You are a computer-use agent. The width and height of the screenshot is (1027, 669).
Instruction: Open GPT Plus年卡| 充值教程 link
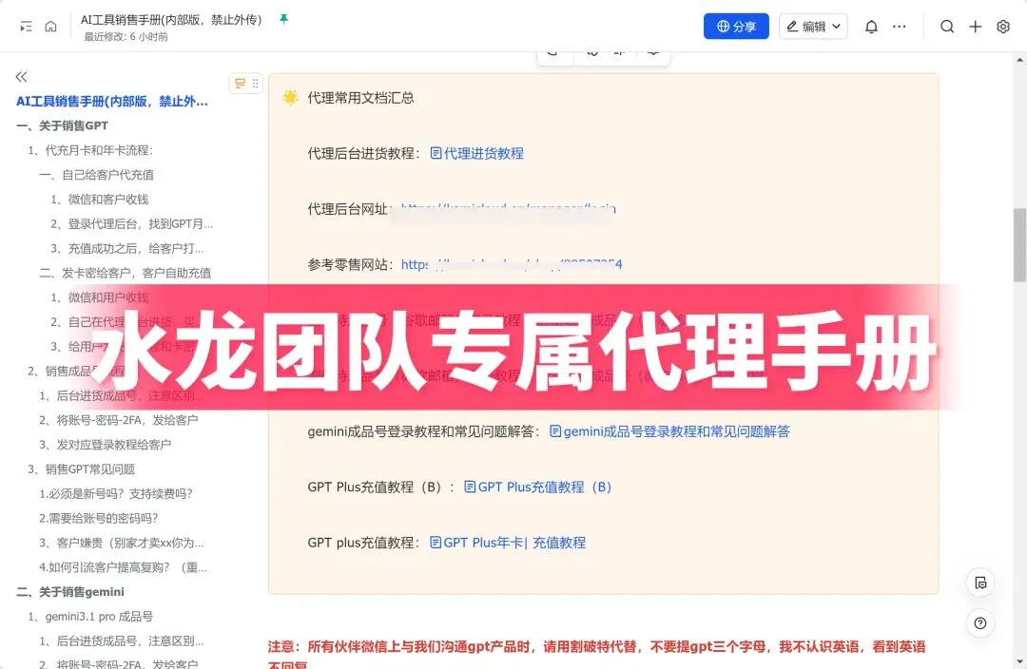[x=508, y=543]
